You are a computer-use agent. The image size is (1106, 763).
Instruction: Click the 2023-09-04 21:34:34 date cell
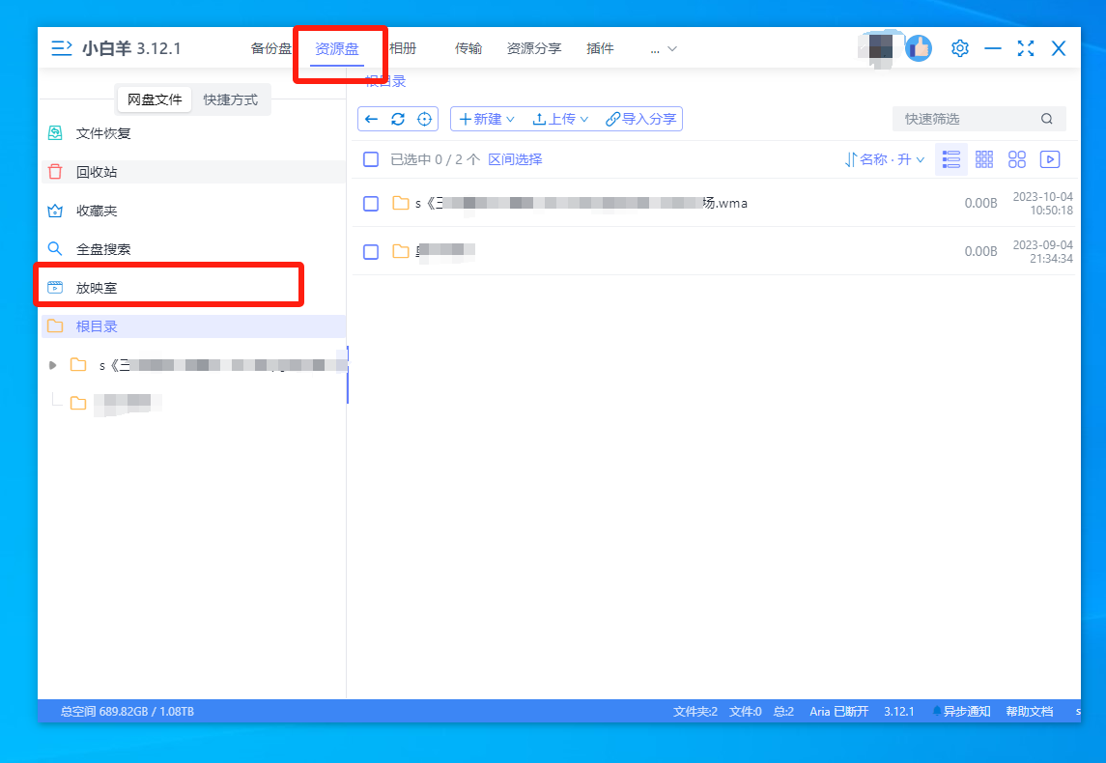click(1042, 252)
